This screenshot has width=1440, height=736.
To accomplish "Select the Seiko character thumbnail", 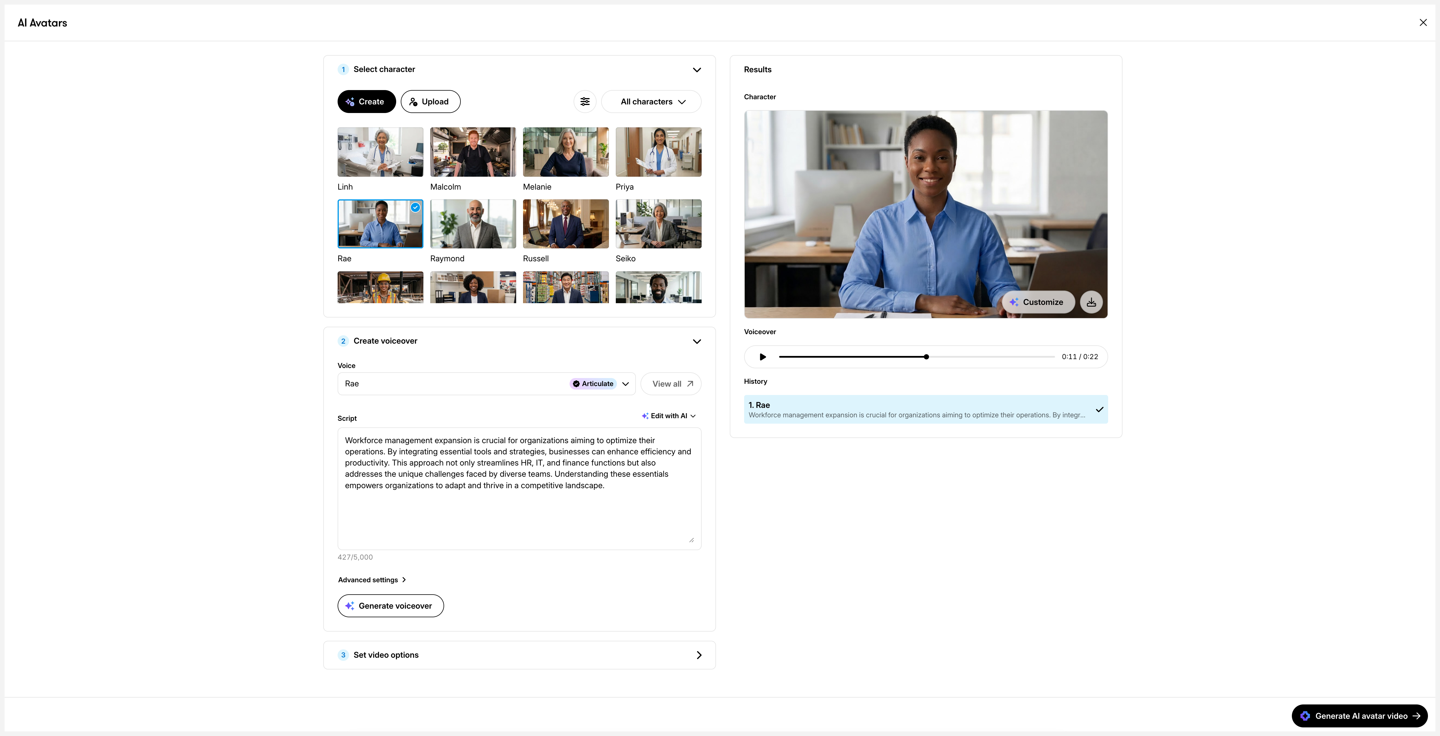I will [x=659, y=223].
